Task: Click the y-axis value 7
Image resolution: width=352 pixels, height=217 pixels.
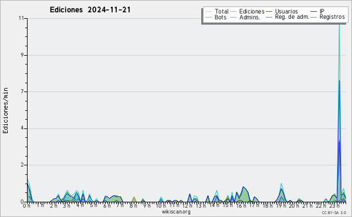Action: [x=22, y=91]
